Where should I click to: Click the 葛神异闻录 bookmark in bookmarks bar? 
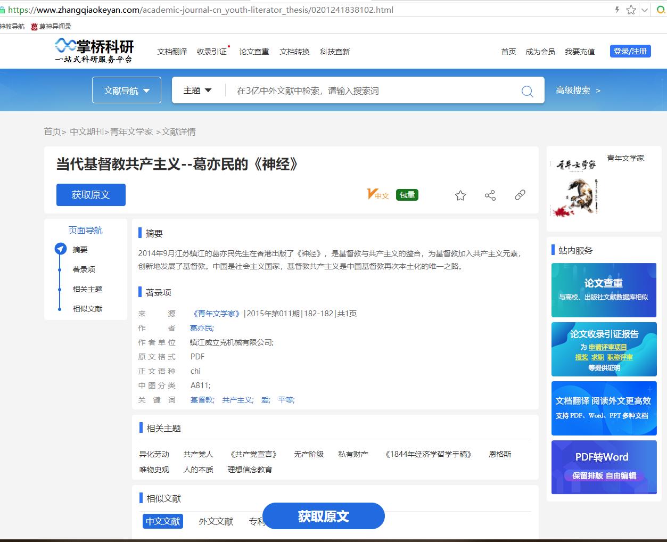tap(51, 26)
